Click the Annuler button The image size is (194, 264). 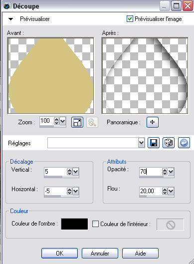(100, 253)
